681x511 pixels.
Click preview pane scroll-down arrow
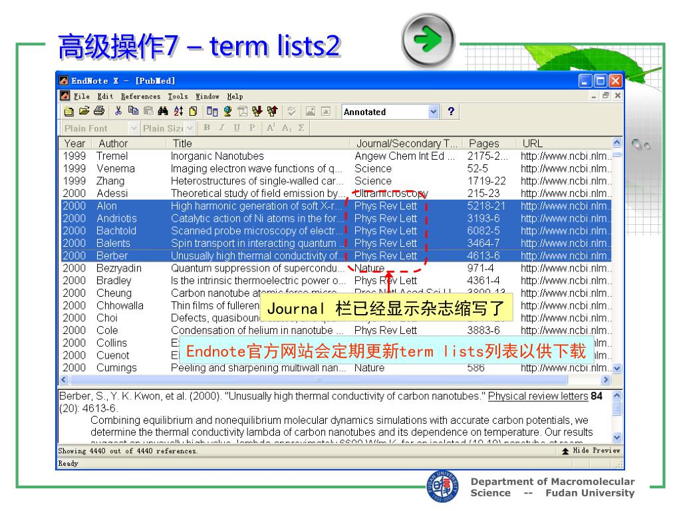pyautogui.click(x=616, y=436)
